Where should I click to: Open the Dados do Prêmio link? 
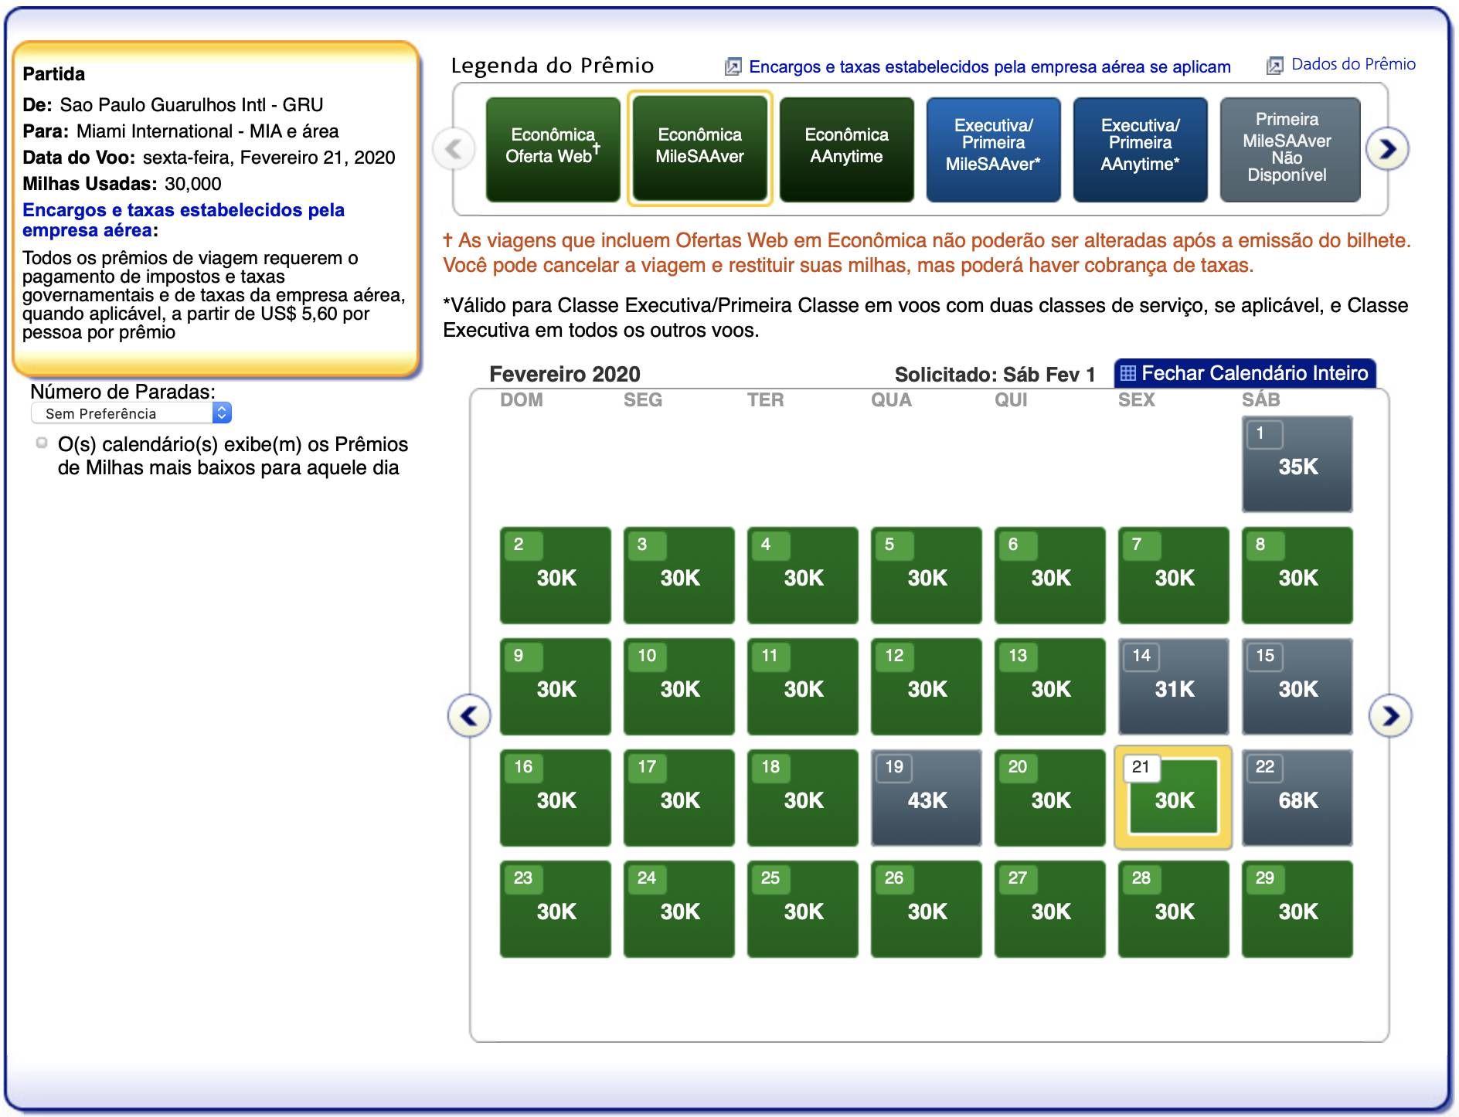(1354, 64)
